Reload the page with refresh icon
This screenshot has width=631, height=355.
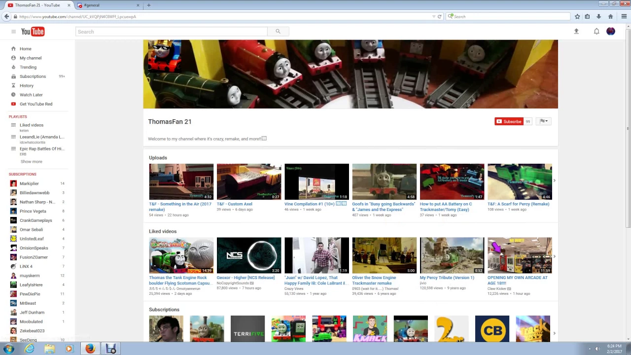[x=440, y=16]
